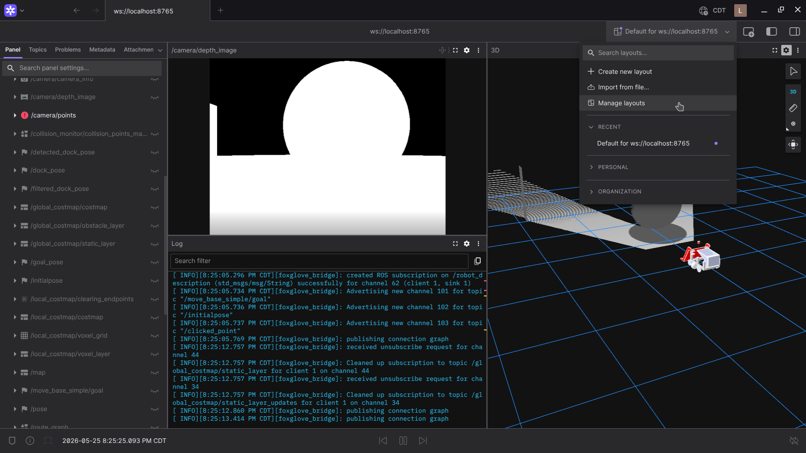Toggle the left sidebar
The image size is (806, 453).
pyautogui.click(x=772, y=31)
